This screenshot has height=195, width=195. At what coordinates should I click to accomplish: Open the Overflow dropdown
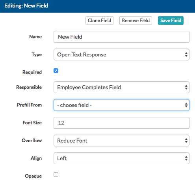[x=121, y=141]
